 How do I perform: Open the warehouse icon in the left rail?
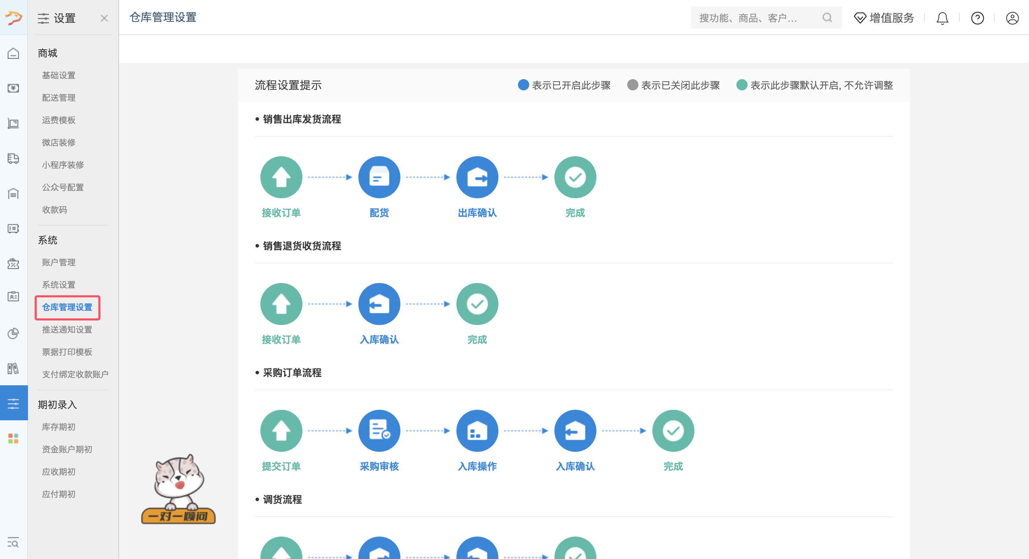(14, 194)
